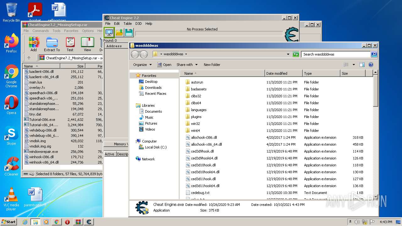
Task: Click the taskbar clock
Action: click(386, 222)
